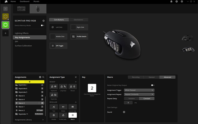The width and height of the screenshot is (198, 124).
Task: Open the notifications bell icon
Action: [171, 1]
